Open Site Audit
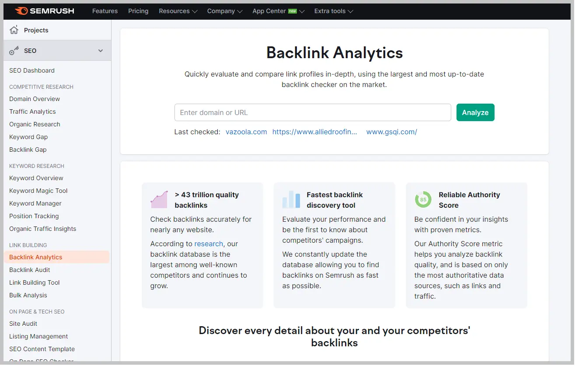The height and width of the screenshot is (366, 575). coord(23,324)
